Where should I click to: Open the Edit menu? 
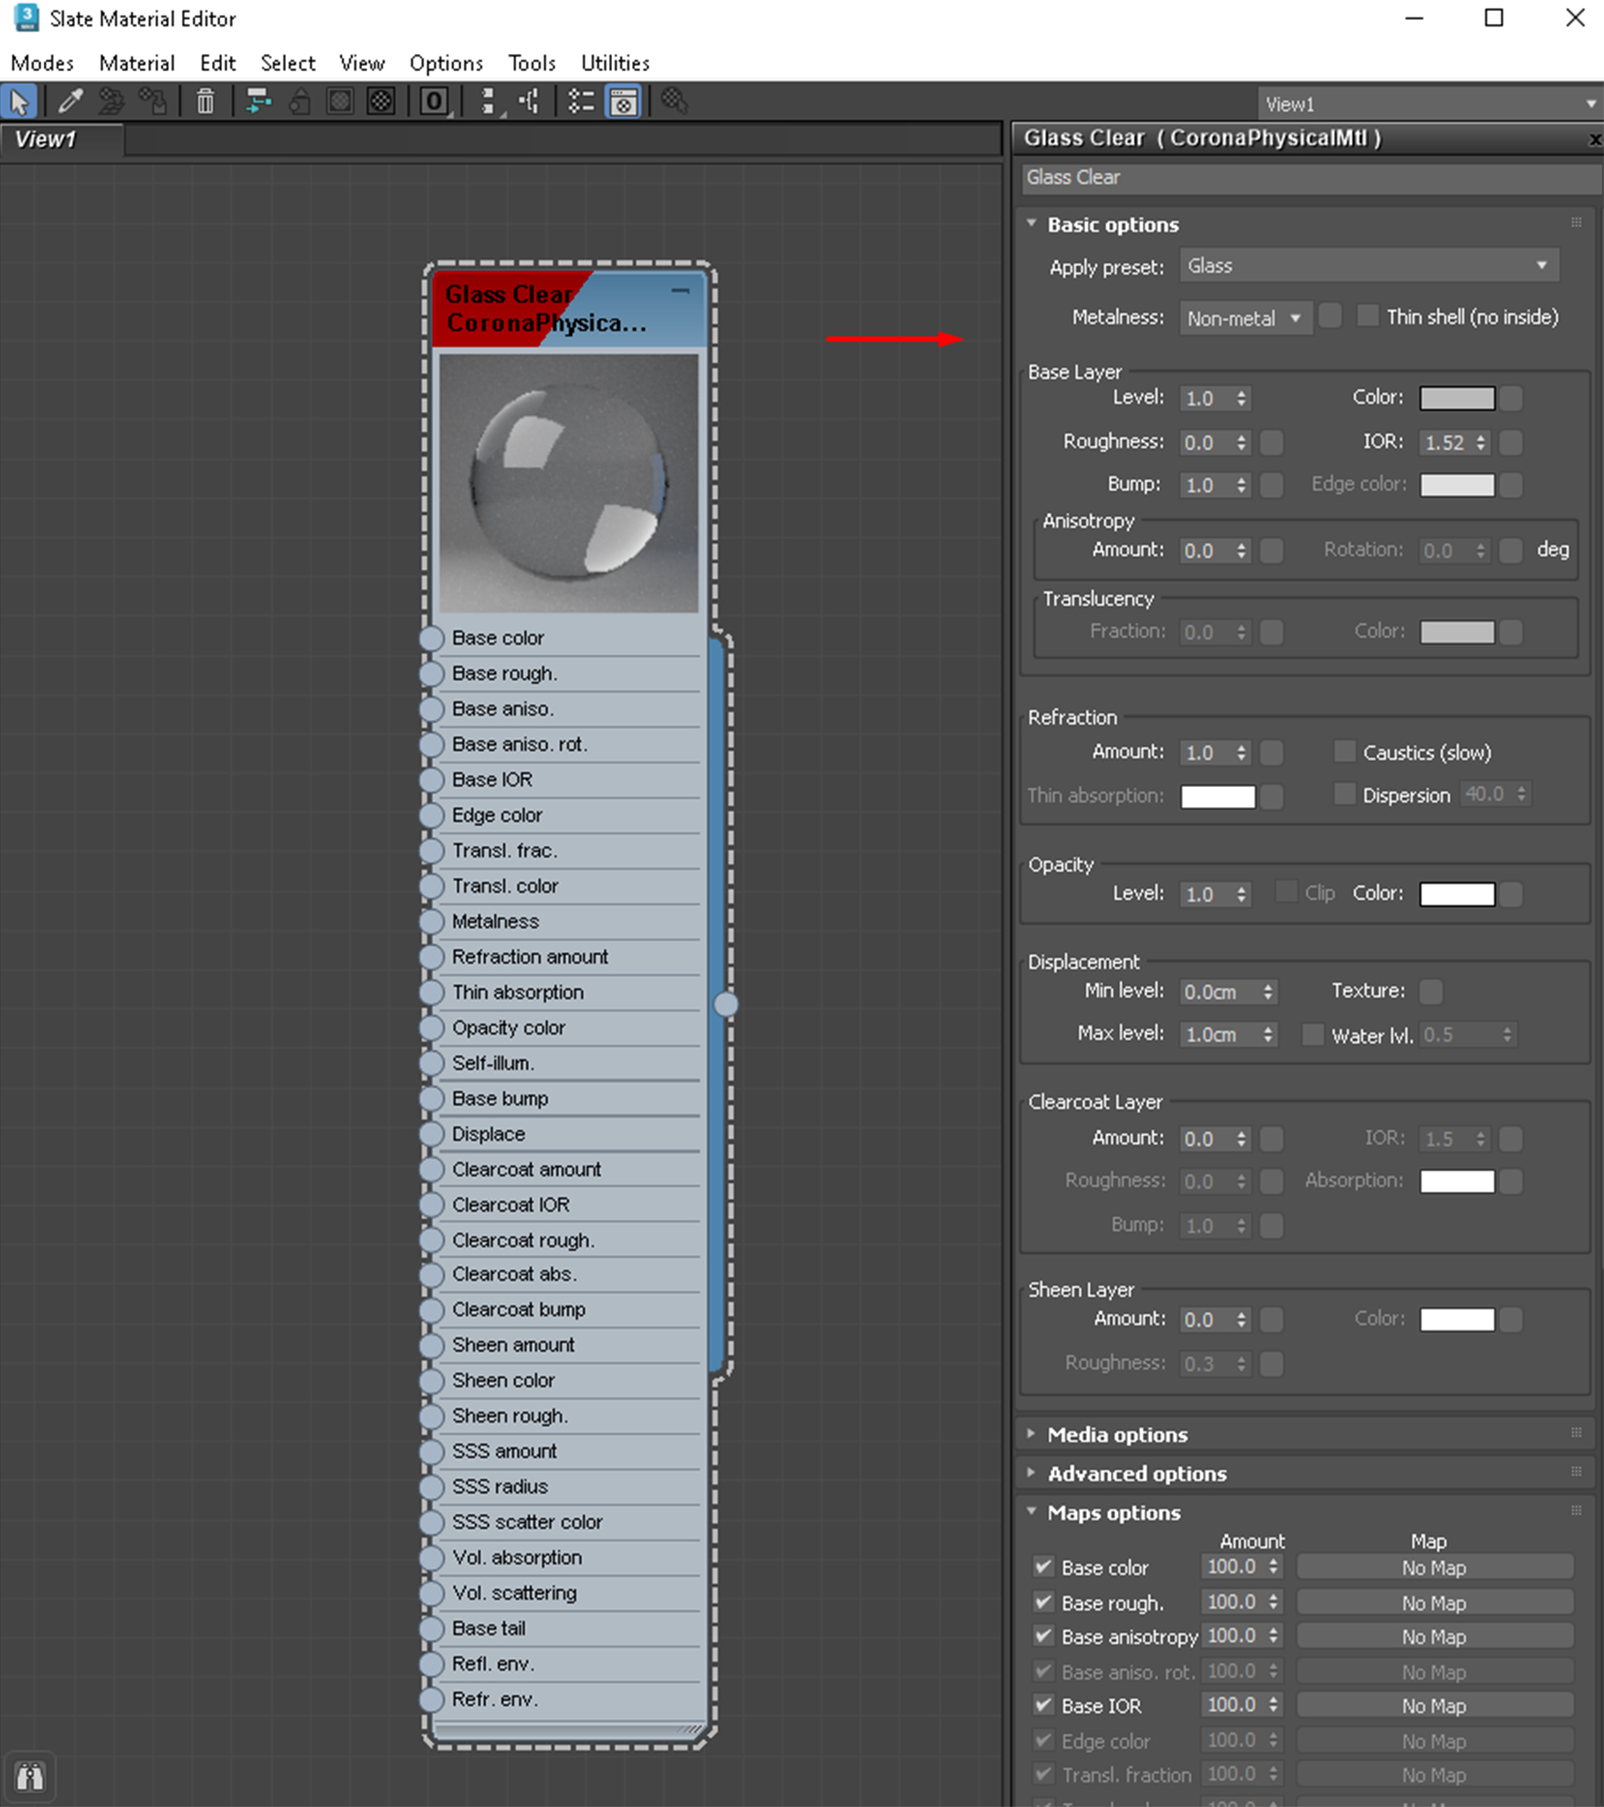pyautogui.click(x=217, y=63)
